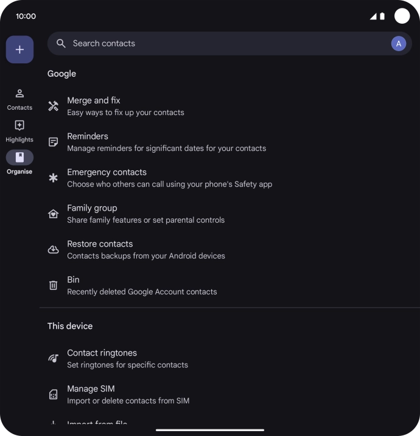
Task: Open Emergency contacts settings
Action: (x=169, y=178)
